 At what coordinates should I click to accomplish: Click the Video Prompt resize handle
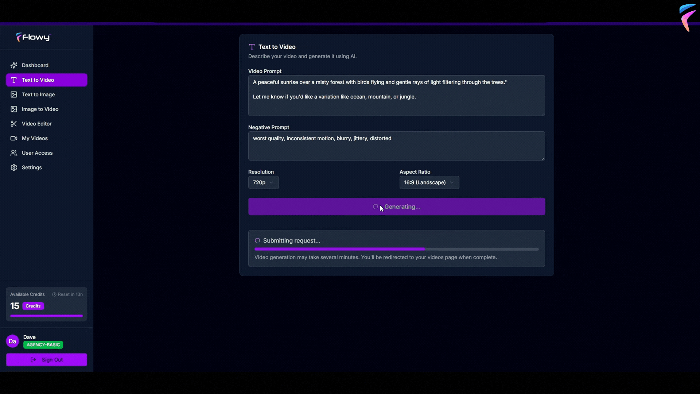pos(543,114)
